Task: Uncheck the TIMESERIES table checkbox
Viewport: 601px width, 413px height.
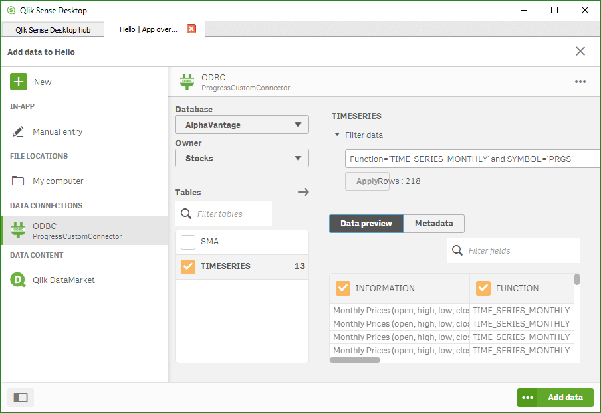Action: pos(187,266)
